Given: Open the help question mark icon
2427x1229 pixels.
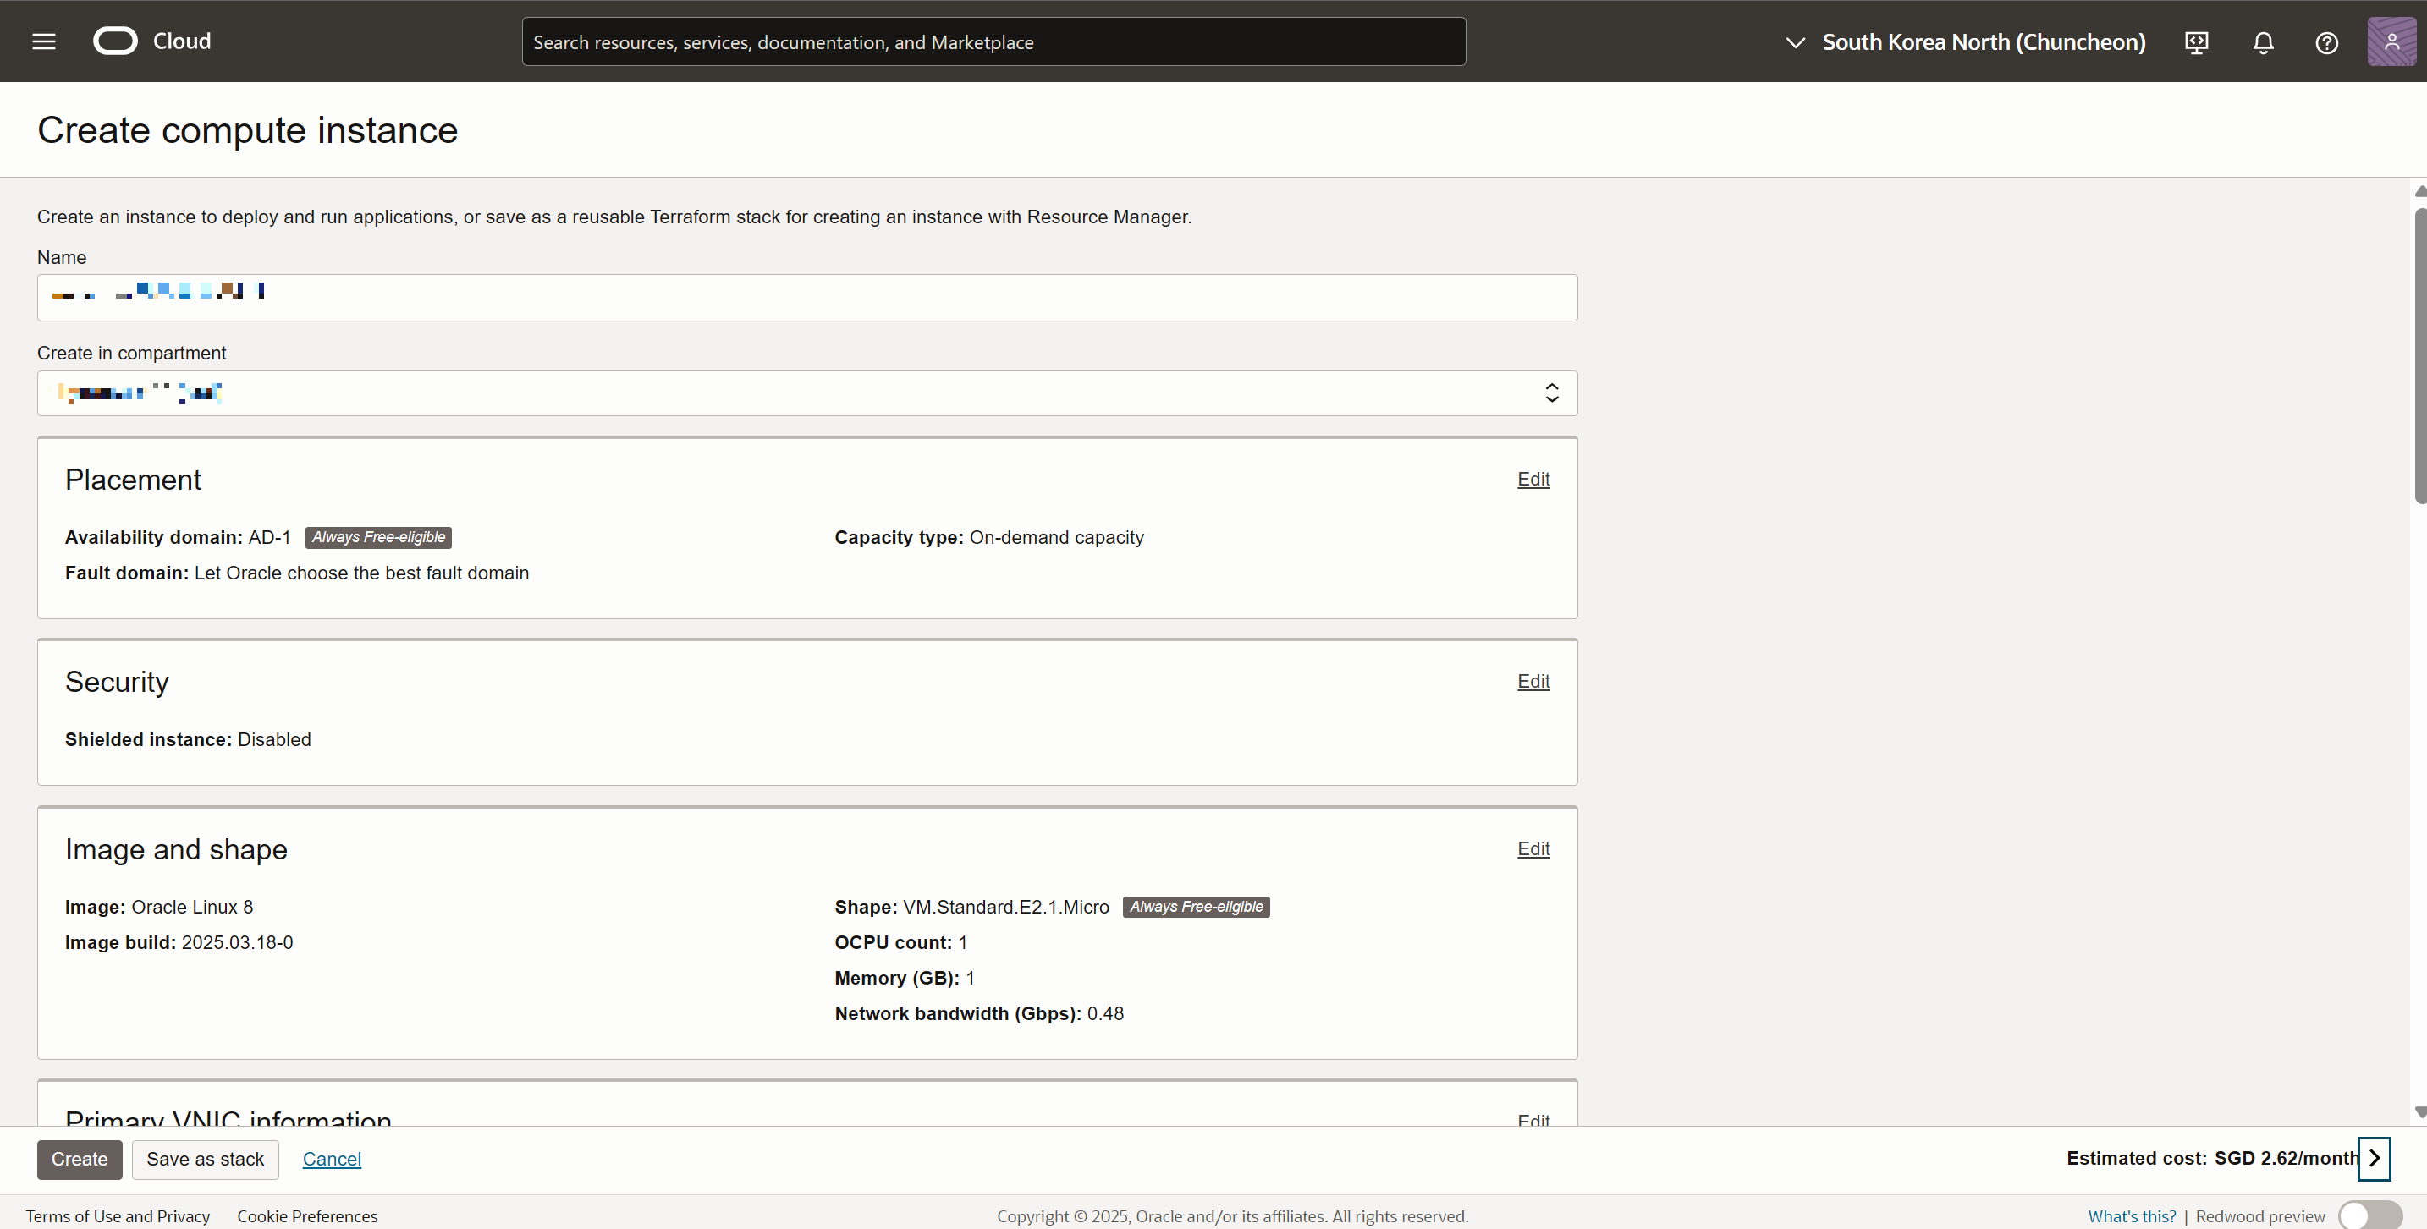Looking at the screenshot, I should pos(2326,42).
